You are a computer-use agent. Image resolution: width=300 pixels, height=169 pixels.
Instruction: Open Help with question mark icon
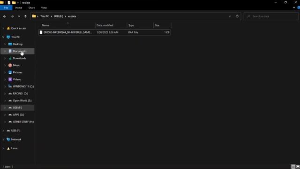299,8
